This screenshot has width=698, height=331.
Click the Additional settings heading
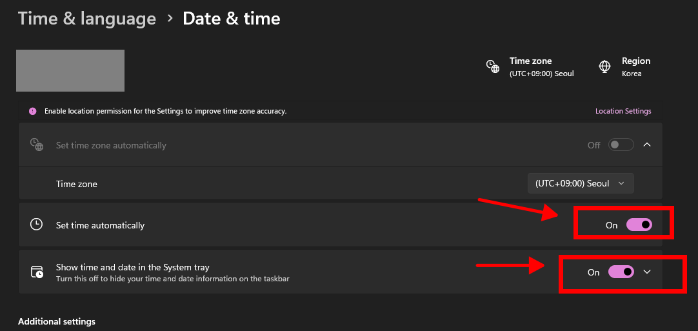coord(57,321)
